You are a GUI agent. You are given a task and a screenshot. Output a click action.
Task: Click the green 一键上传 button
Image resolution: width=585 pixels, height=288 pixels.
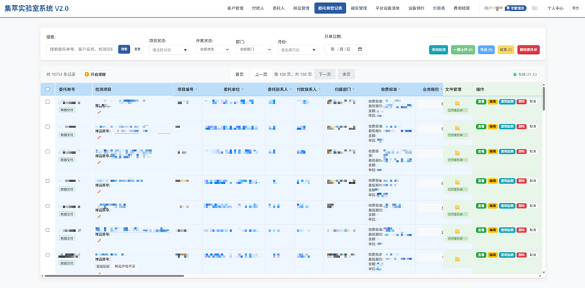[x=463, y=50]
